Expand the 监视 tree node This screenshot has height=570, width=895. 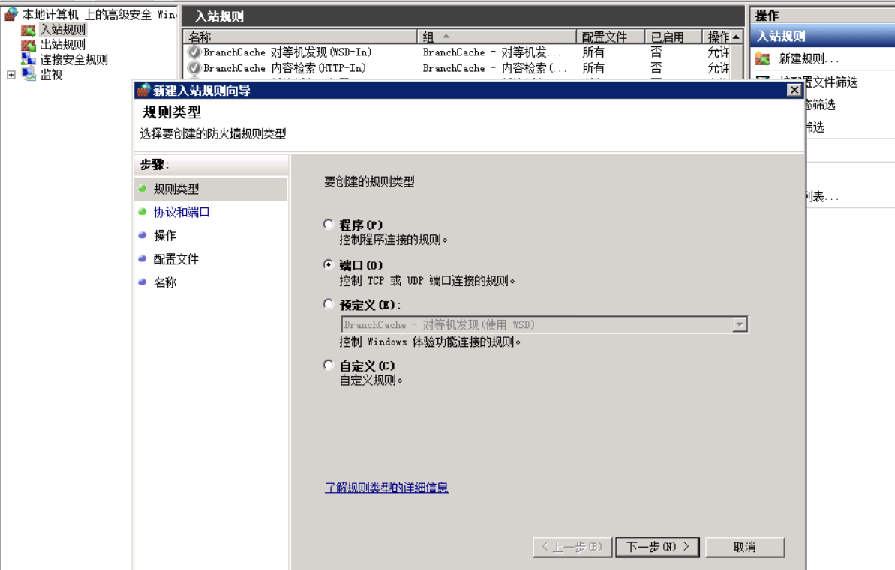click(x=11, y=75)
